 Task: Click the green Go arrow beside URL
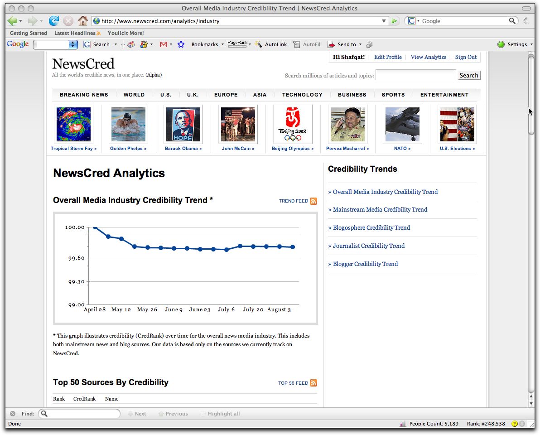tap(394, 21)
